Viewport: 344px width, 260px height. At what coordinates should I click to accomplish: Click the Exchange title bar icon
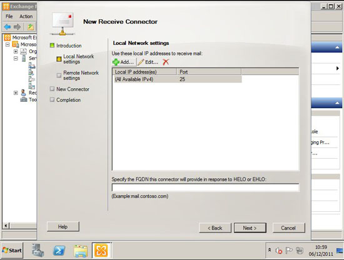pyautogui.click(x=6, y=6)
